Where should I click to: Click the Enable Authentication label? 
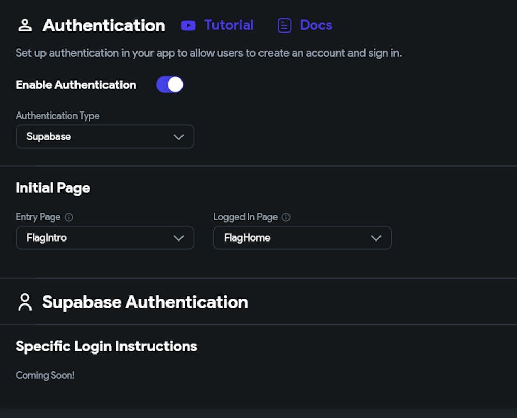(x=76, y=85)
